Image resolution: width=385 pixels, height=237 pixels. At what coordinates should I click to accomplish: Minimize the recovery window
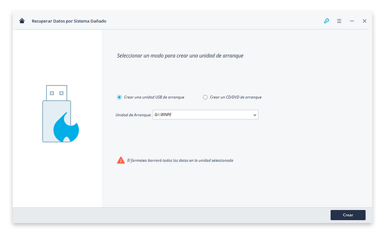click(352, 21)
